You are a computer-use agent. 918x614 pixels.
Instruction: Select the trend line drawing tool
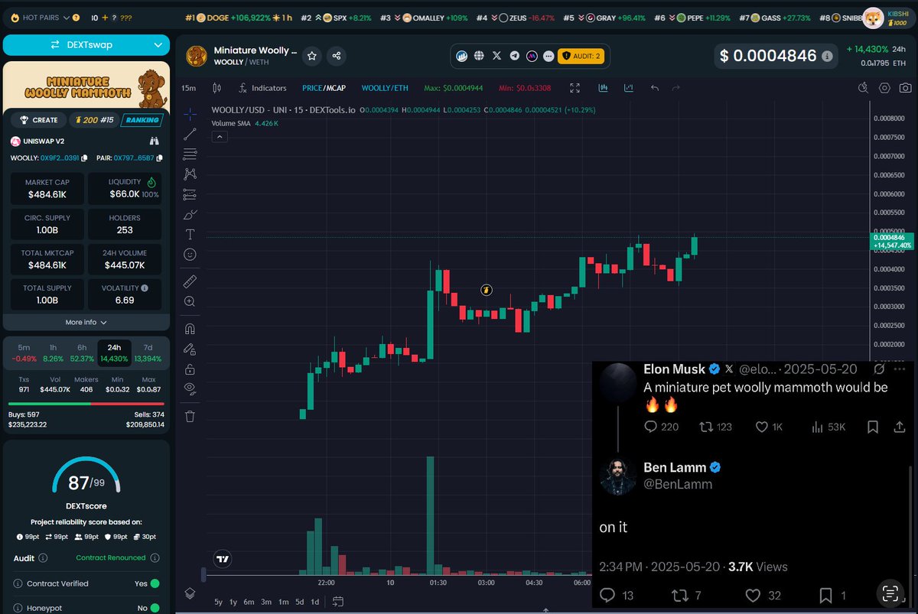click(x=190, y=134)
